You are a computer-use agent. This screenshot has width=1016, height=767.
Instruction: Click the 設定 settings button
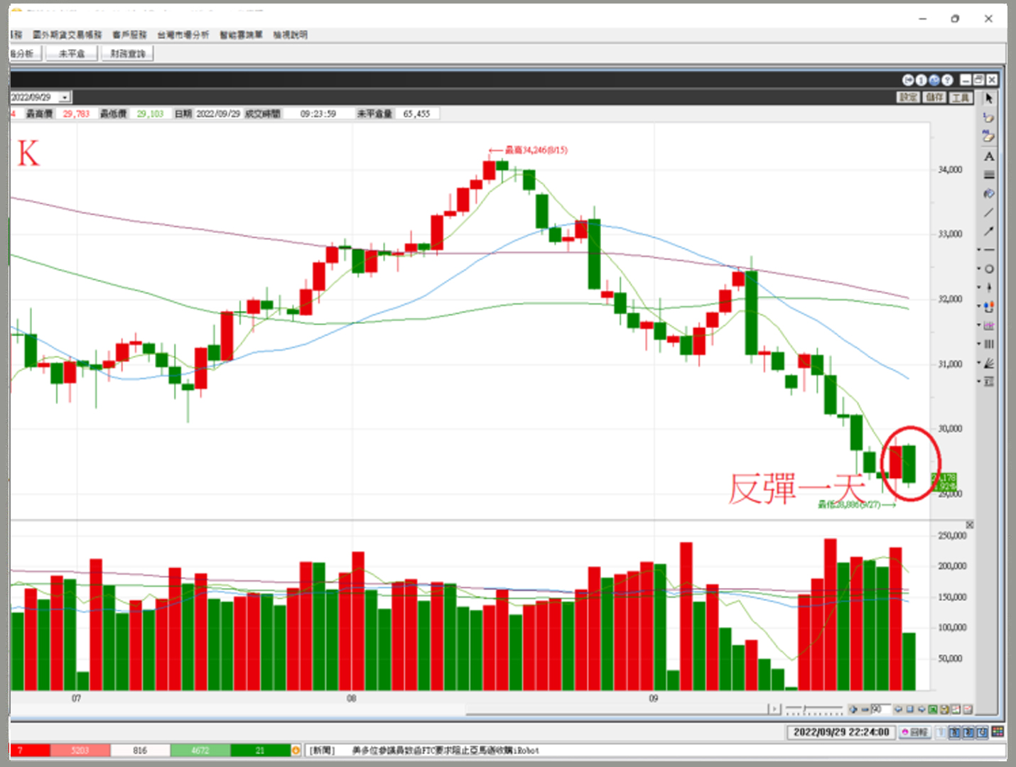[908, 97]
